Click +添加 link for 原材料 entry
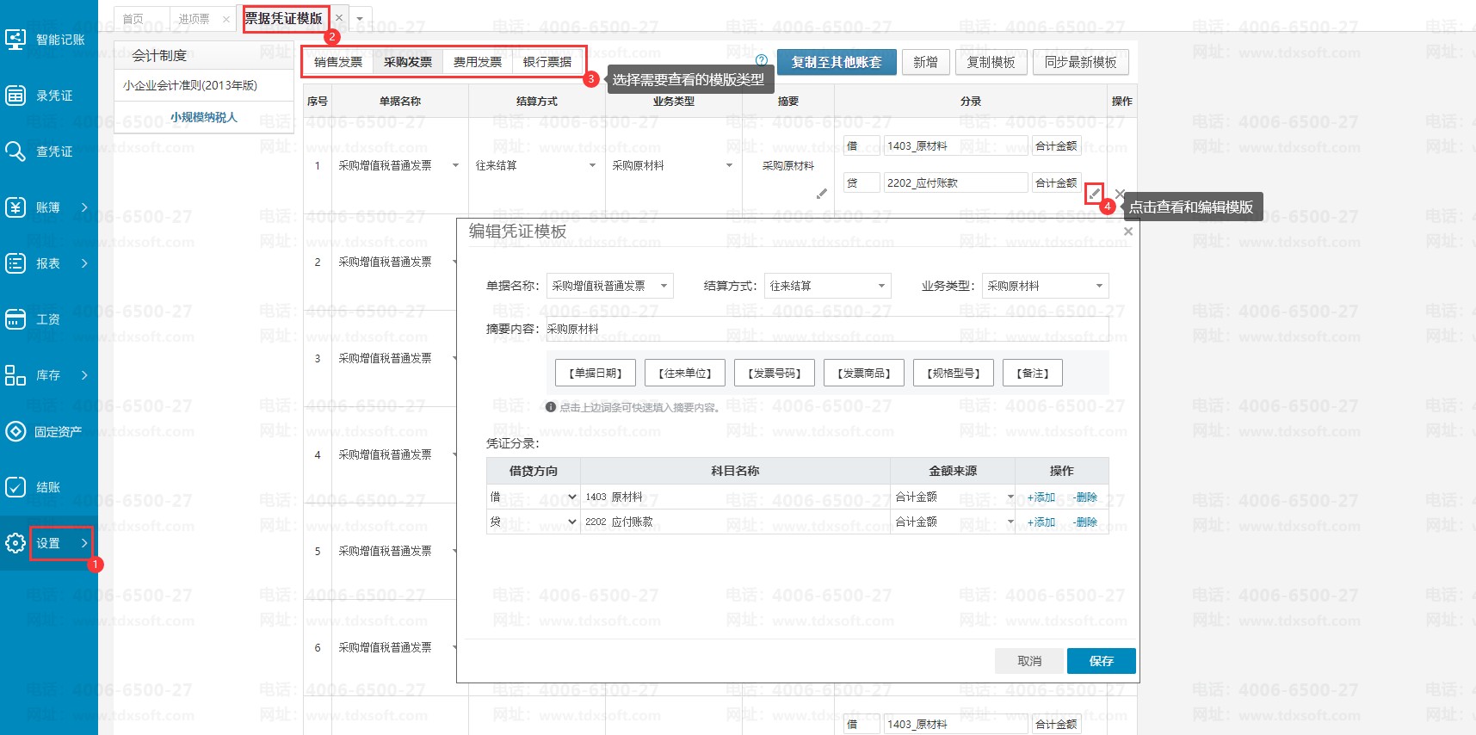The width and height of the screenshot is (1476, 735). click(1041, 497)
